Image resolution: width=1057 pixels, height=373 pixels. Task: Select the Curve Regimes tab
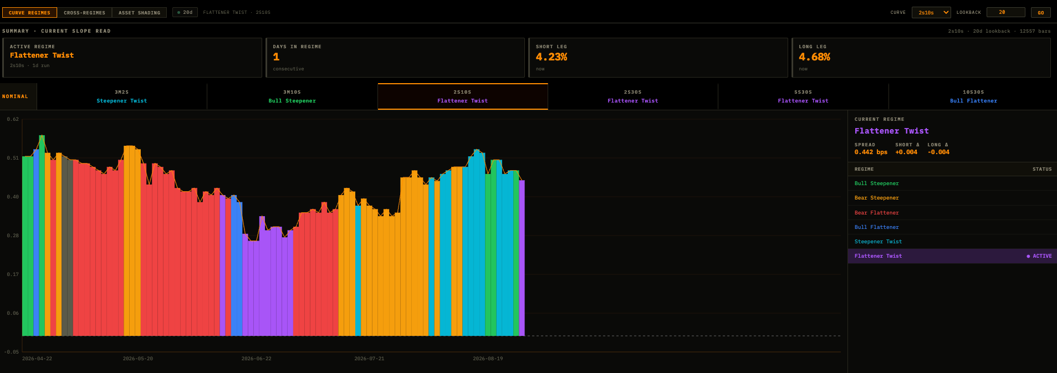29,12
